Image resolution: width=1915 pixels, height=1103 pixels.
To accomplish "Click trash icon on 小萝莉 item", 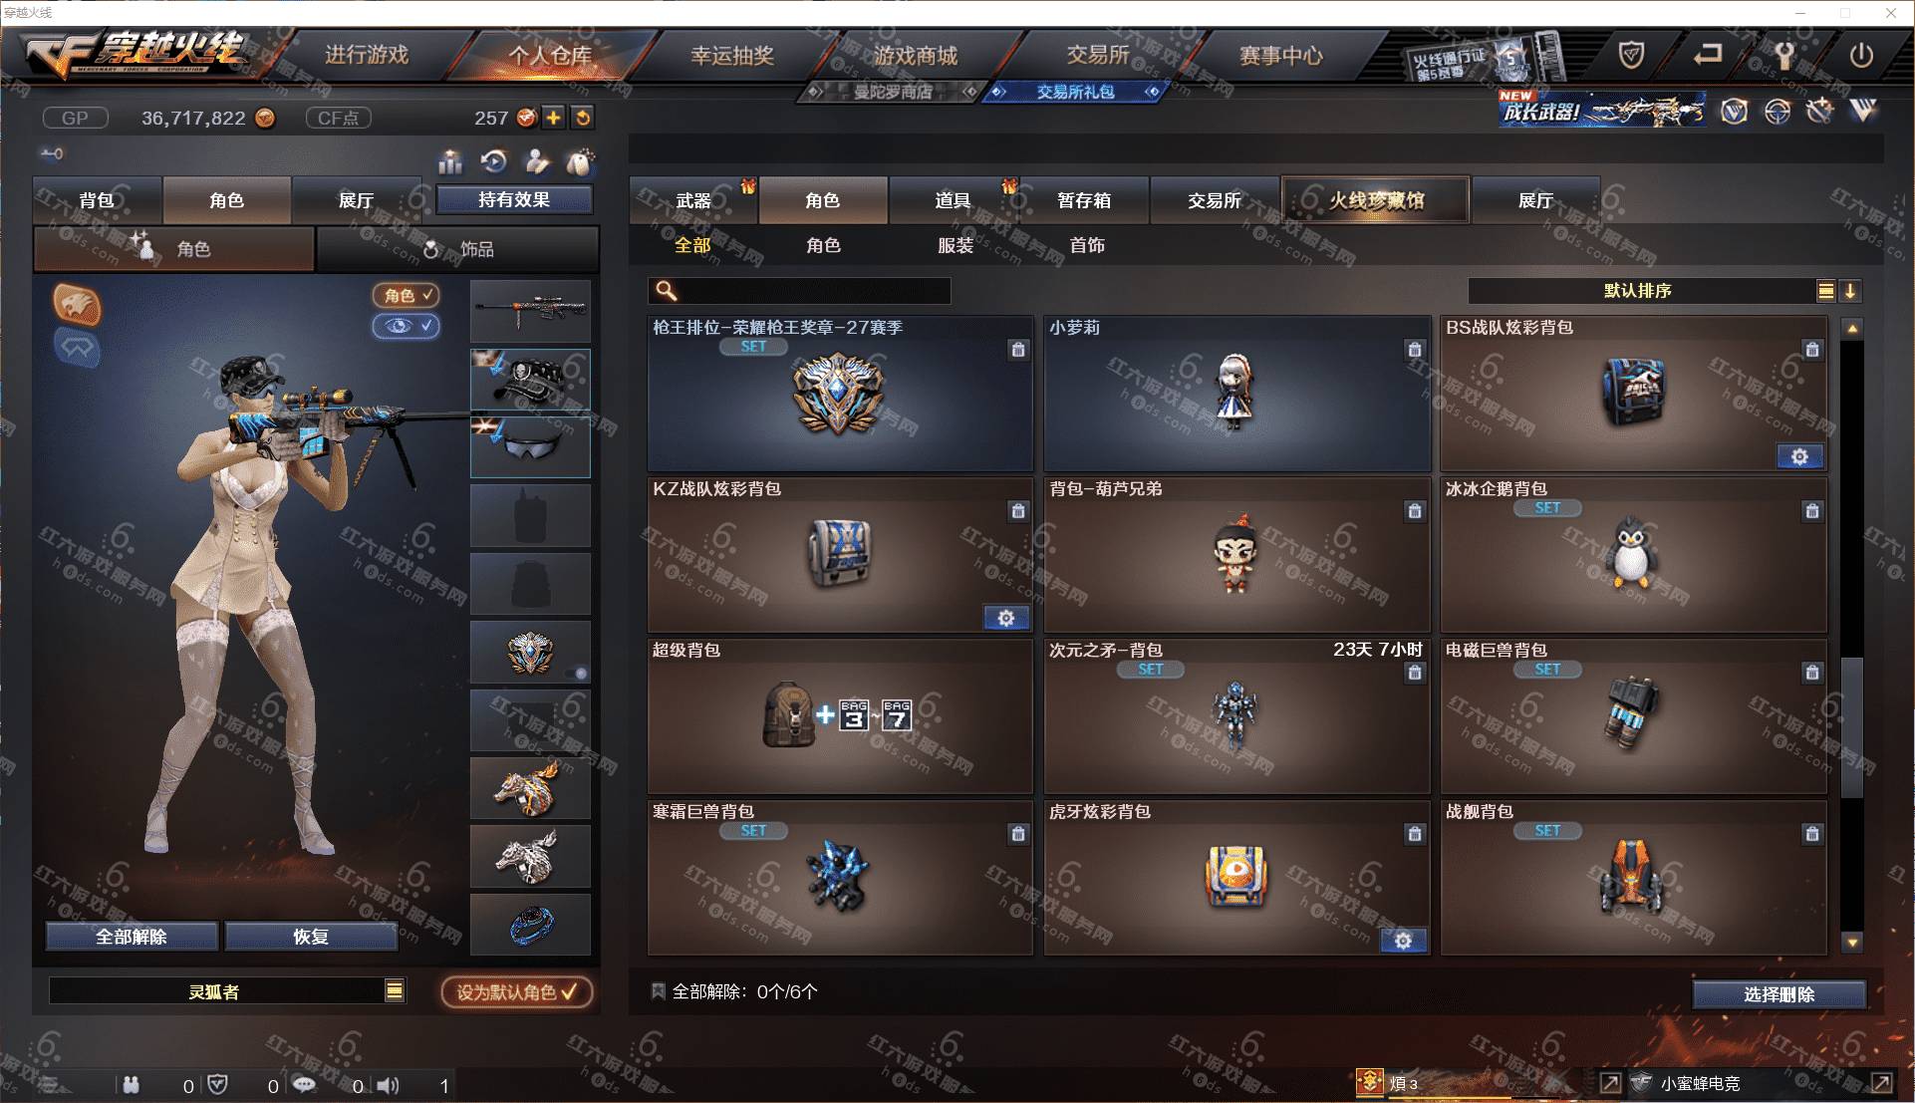I will 1414,350.
